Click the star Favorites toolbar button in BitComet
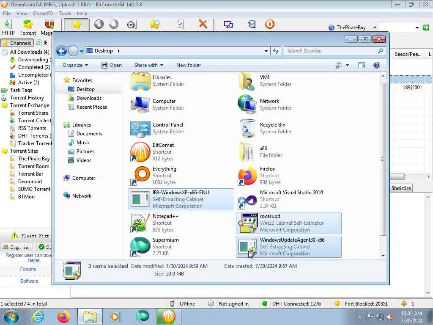 76,25
